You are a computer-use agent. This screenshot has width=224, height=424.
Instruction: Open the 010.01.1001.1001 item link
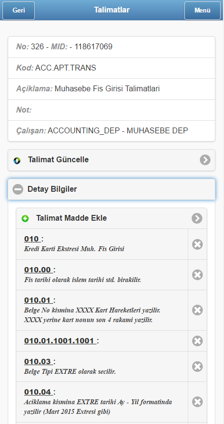(60, 341)
